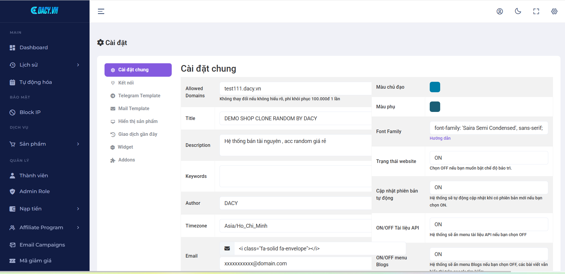Enter fullscreen using the expand icon
The height and width of the screenshot is (274, 565).
coord(536,11)
